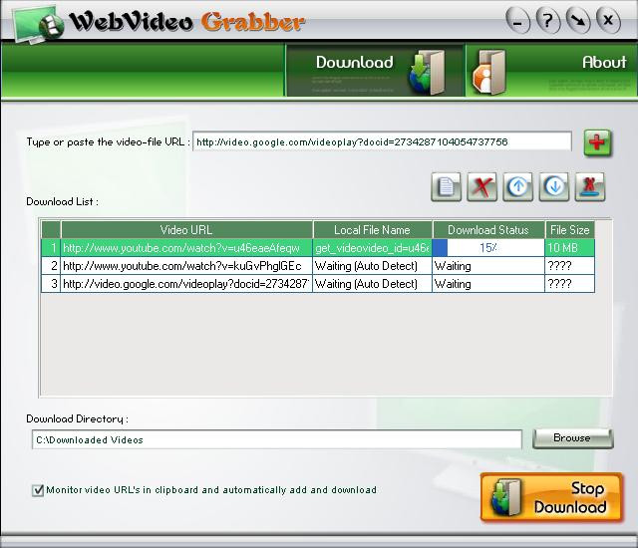This screenshot has height=548, width=638.
Task: Open the About tab
Action: click(x=551, y=71)
